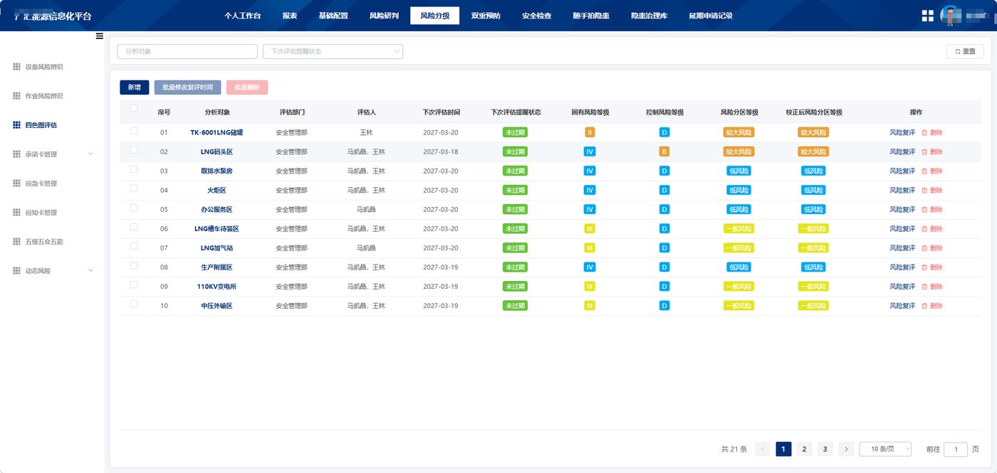Click the 重置 reset button

965,51
